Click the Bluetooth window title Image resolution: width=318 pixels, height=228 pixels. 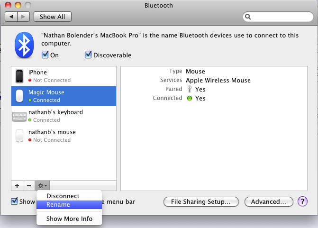pos(159,6)
